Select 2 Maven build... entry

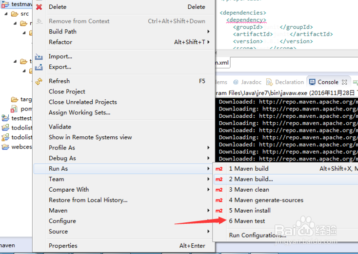(286, 179)
